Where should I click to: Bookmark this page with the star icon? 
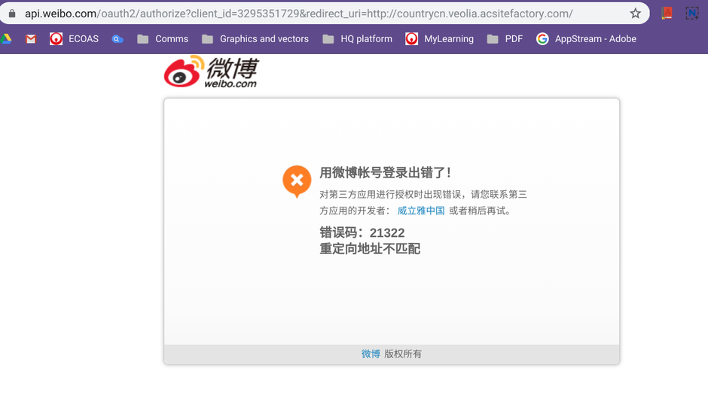click(635, 14)
